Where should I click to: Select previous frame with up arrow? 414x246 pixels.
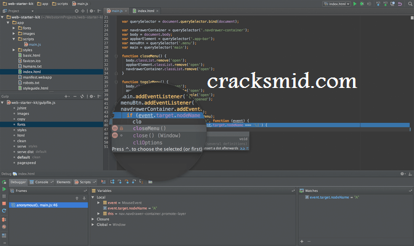click(x=77, y=198)
